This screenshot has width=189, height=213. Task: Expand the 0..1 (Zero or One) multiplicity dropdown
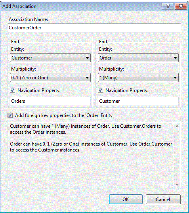[50, 78]
